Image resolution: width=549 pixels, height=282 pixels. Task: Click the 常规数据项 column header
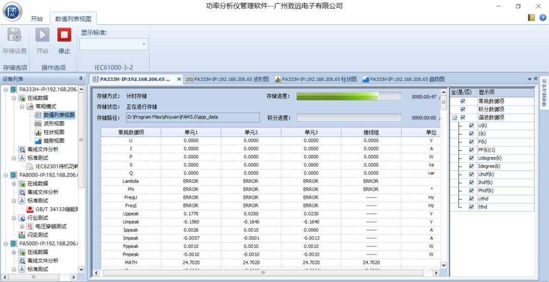click(x=131, y=132)
